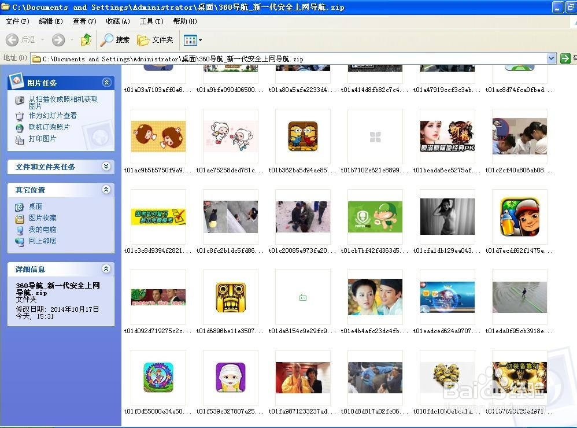Select purple girl icon thumbnail t01f539c327807a25
Viewport: 577px width, 428px height.
pyautogui.click(x=231, y=378)
